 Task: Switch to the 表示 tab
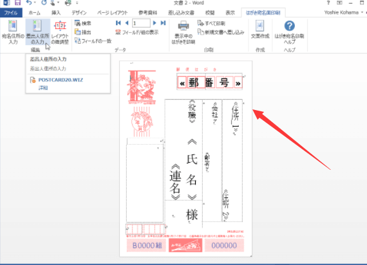[x=230, y=13]
